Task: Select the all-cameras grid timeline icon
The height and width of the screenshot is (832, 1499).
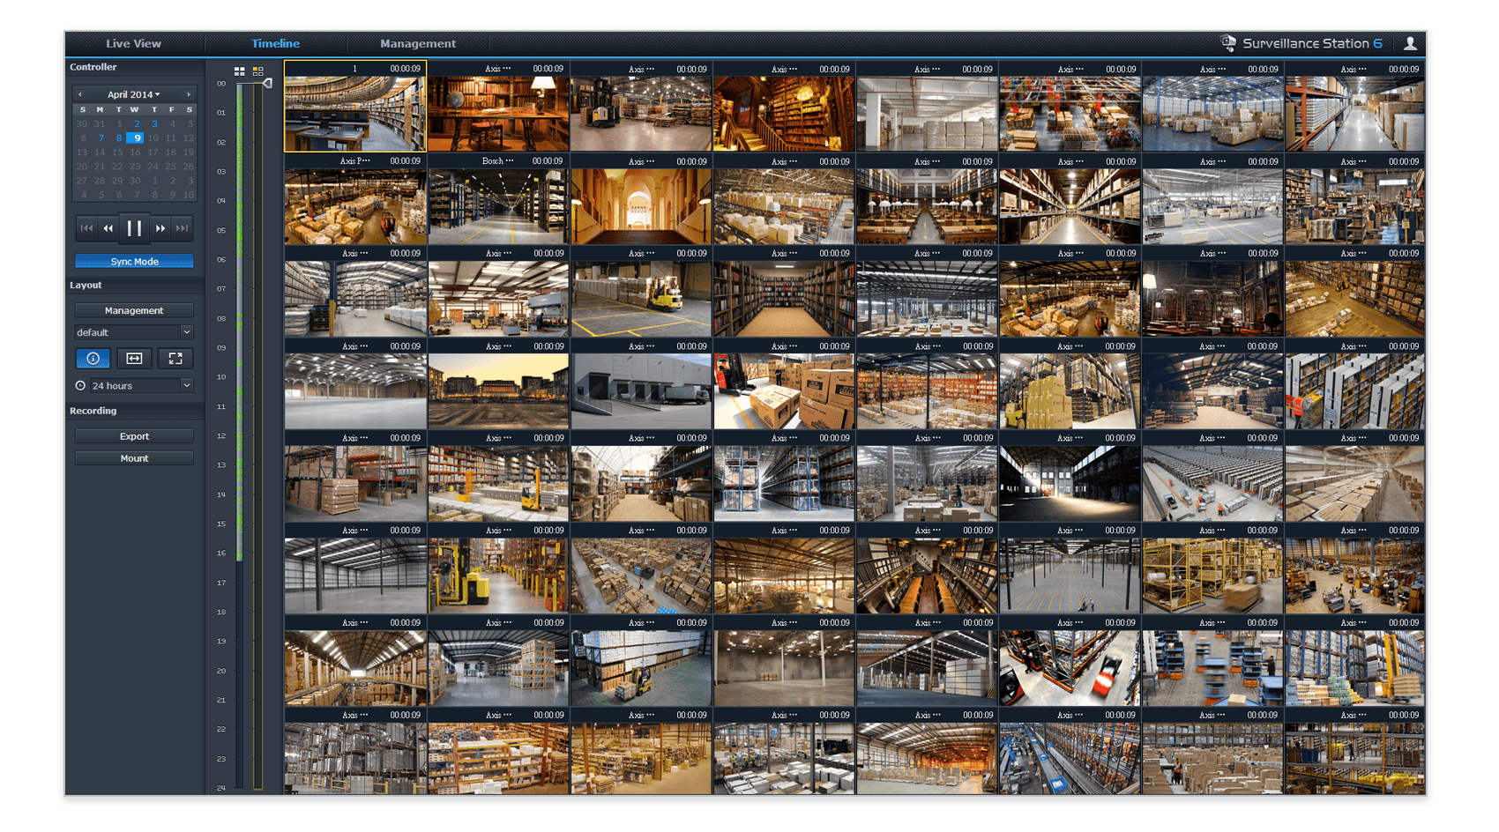Action: (x=240, y=71)
